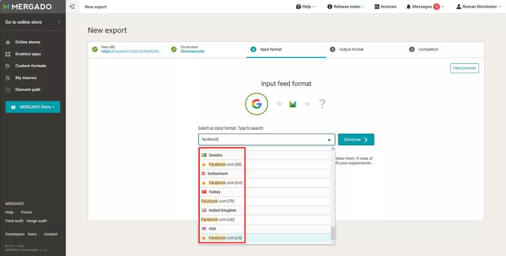Image resolution: width=506 pixels, height=256 pixels.
Task: Open the Roman Mordvinov user menu
Action: pos(479,7)
